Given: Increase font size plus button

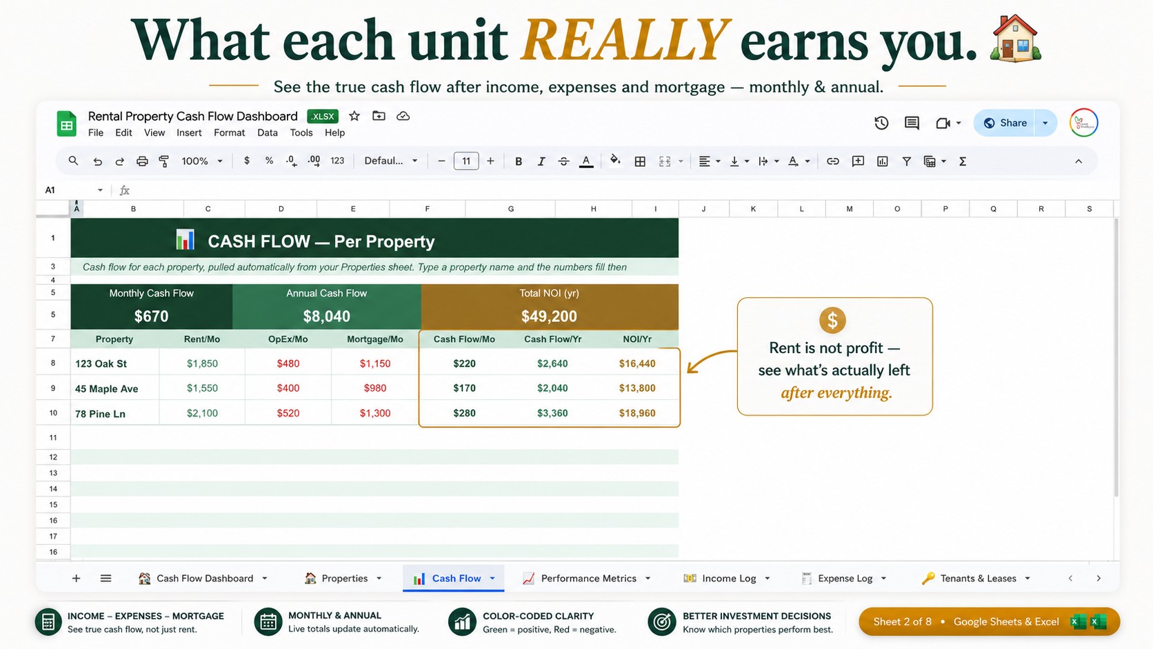Looking at the screenshot, I should 490,161.
